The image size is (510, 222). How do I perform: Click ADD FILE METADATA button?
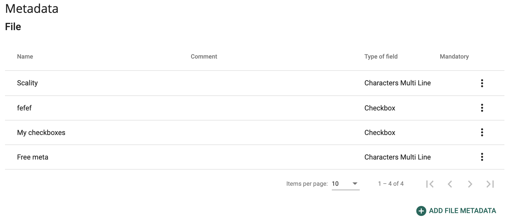[456, 211]
